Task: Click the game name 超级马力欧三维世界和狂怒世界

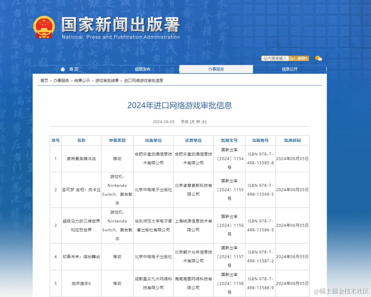Action: click(81, 225)
